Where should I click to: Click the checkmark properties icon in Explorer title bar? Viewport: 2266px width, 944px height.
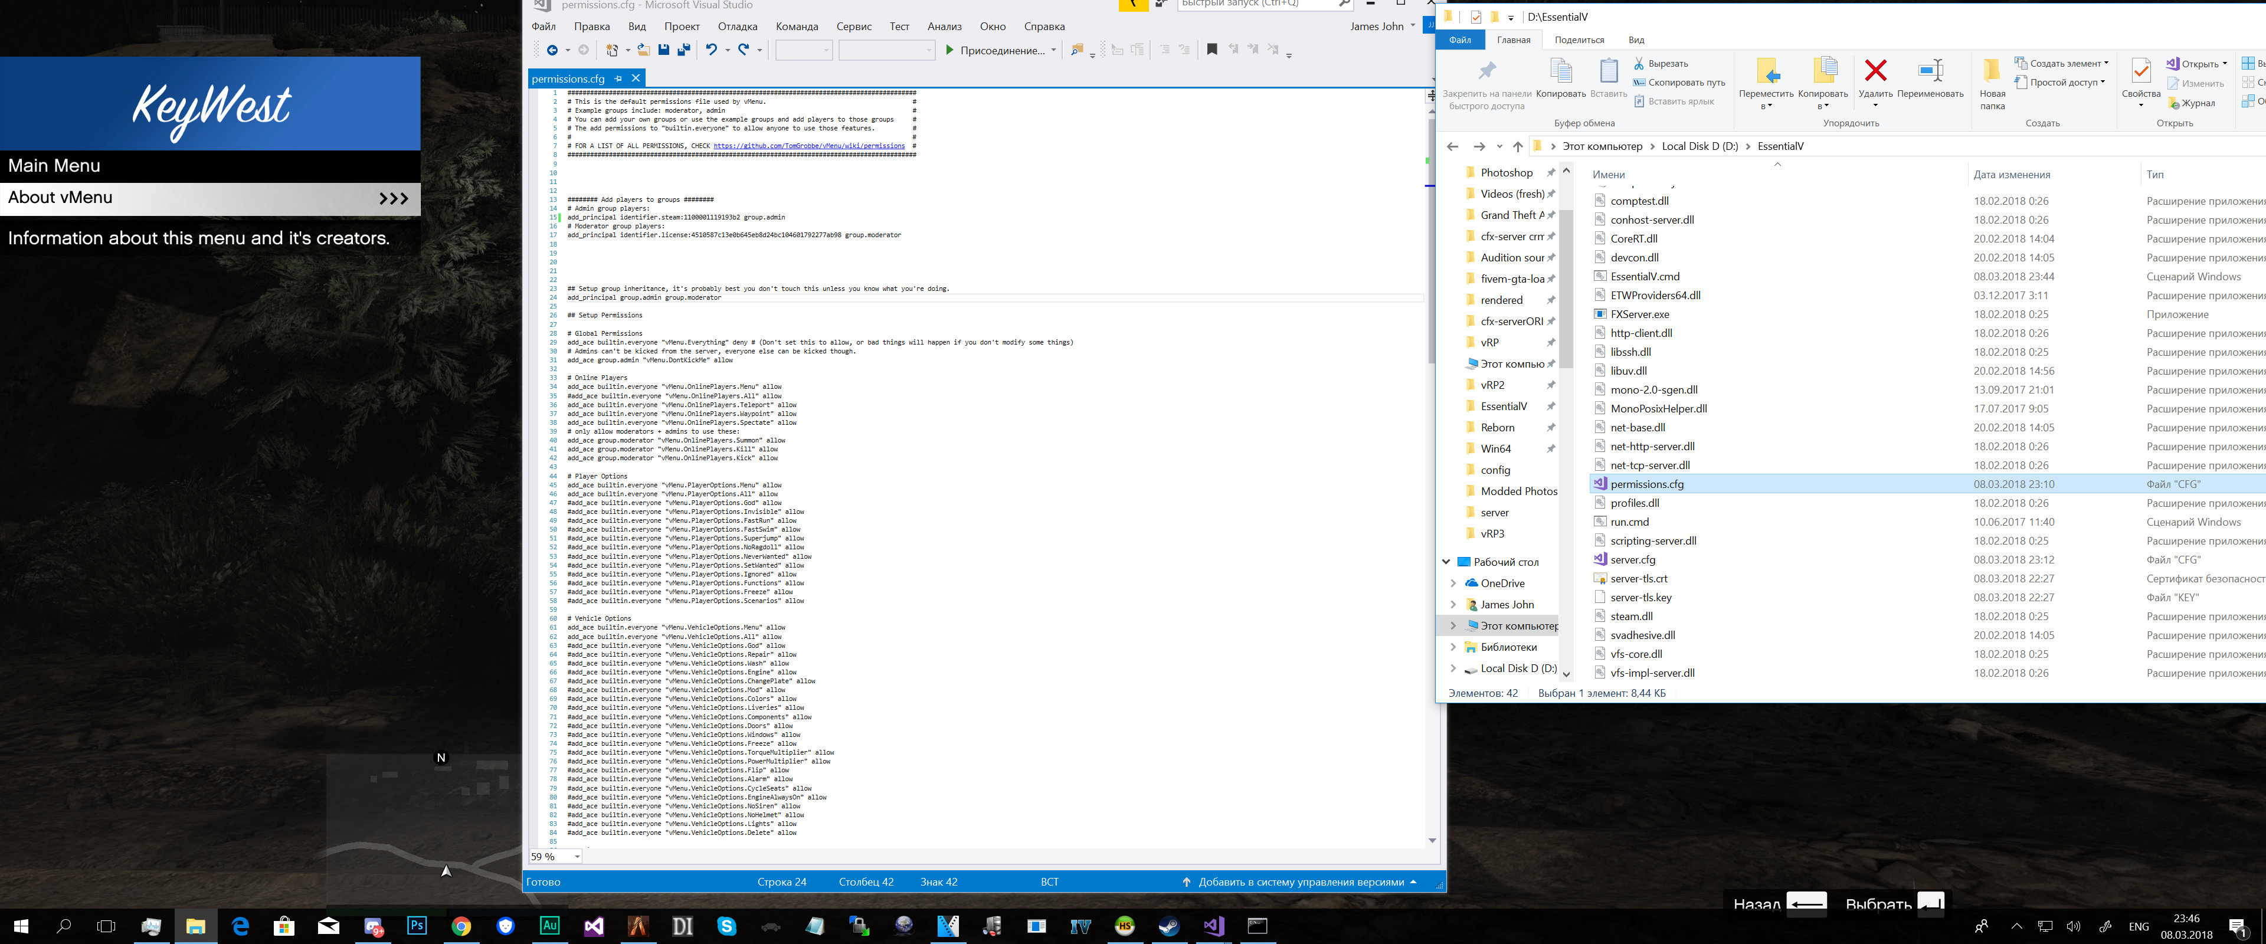(1475, 17)
